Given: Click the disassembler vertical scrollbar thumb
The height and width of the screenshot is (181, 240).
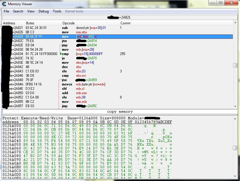Looking at the screenshot, I should [x=235, y=65].
